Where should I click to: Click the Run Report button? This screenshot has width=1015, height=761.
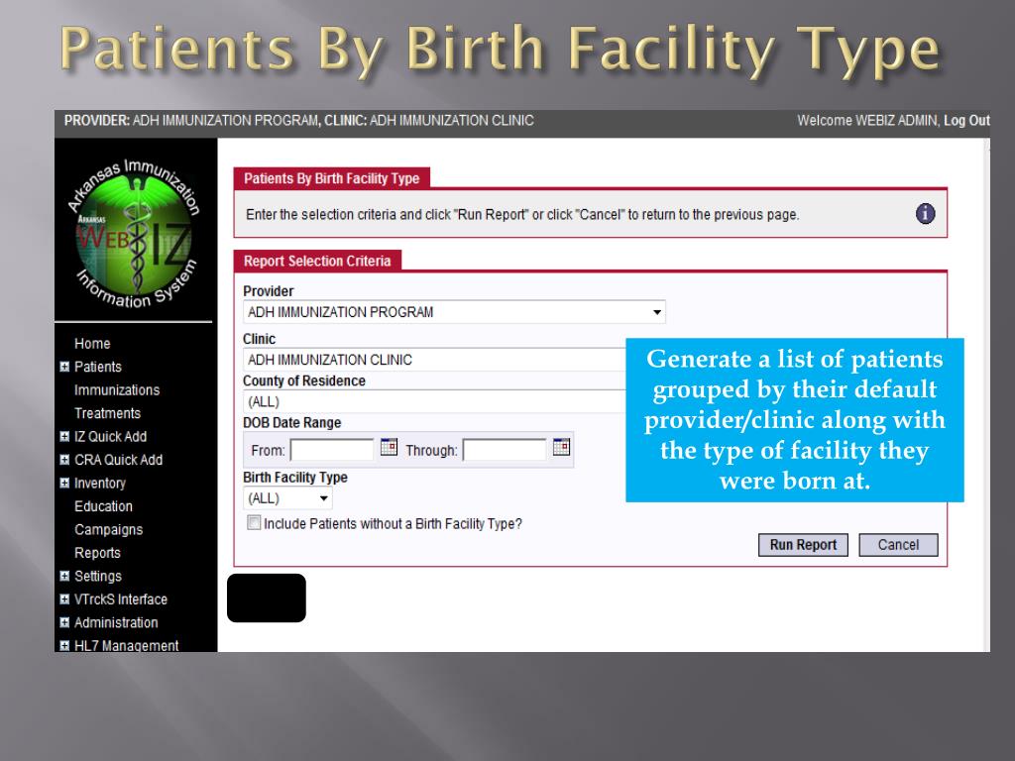[x=803, y=545]
